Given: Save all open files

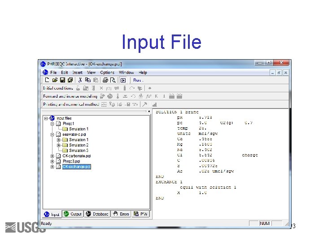Looking at the screenshot, I should pyautogui.click(x=70, y=80).
